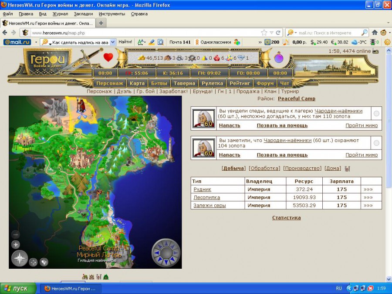Open the Файл menu
The height and width of the screenshot is (294, 392).
pos(8,14)
